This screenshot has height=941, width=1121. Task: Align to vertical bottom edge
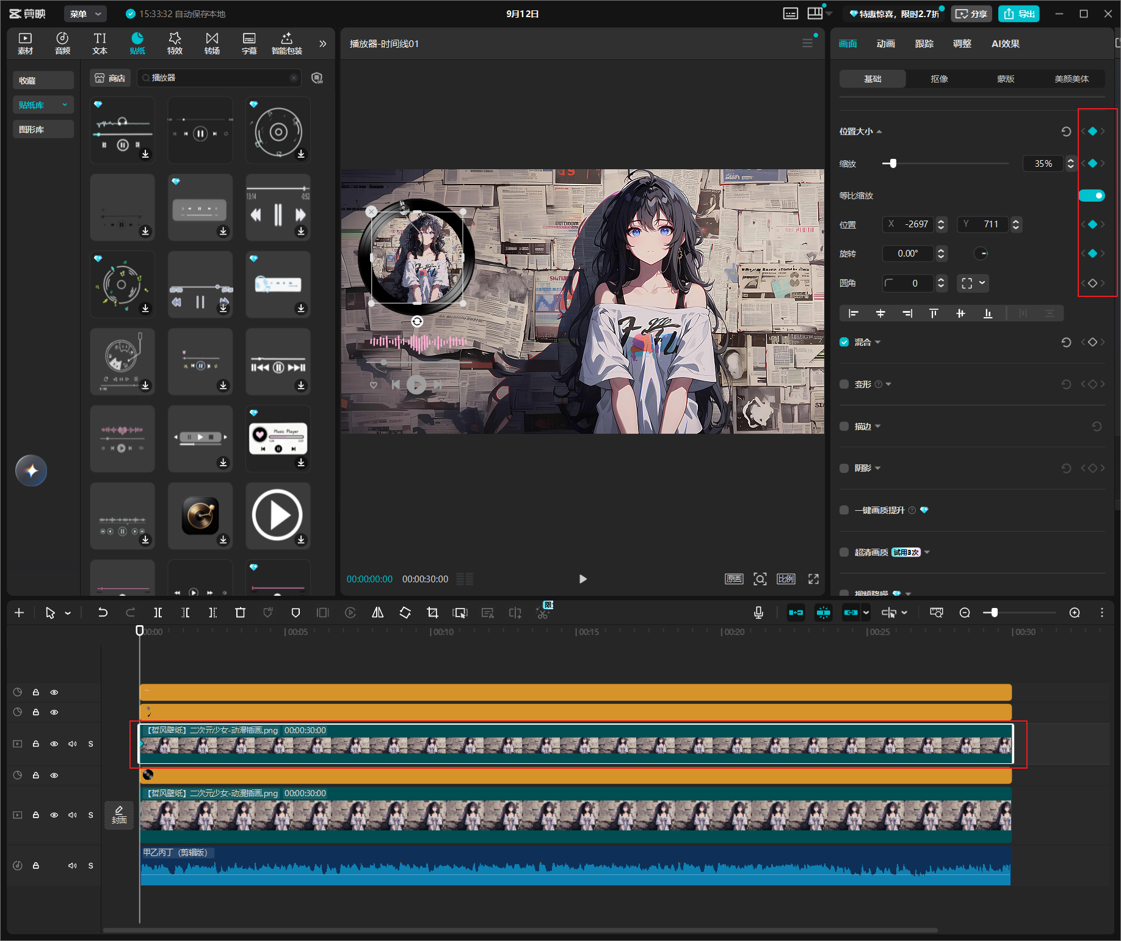point(988,313)
